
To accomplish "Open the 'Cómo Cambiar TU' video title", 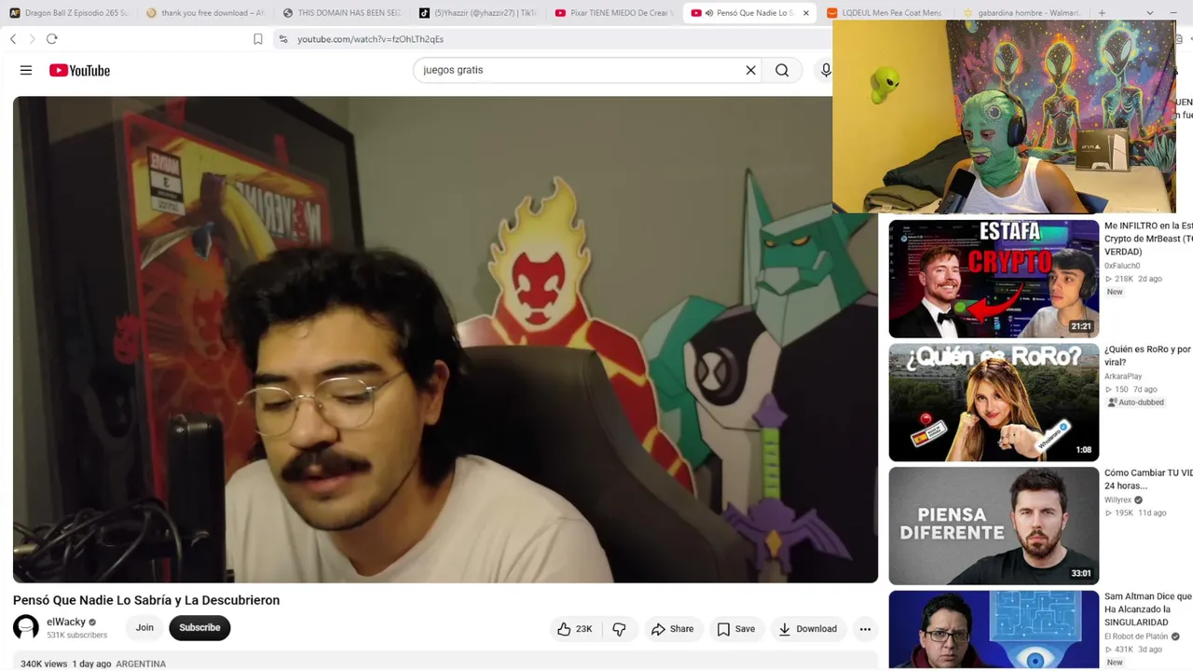I will click(1148, 479).
